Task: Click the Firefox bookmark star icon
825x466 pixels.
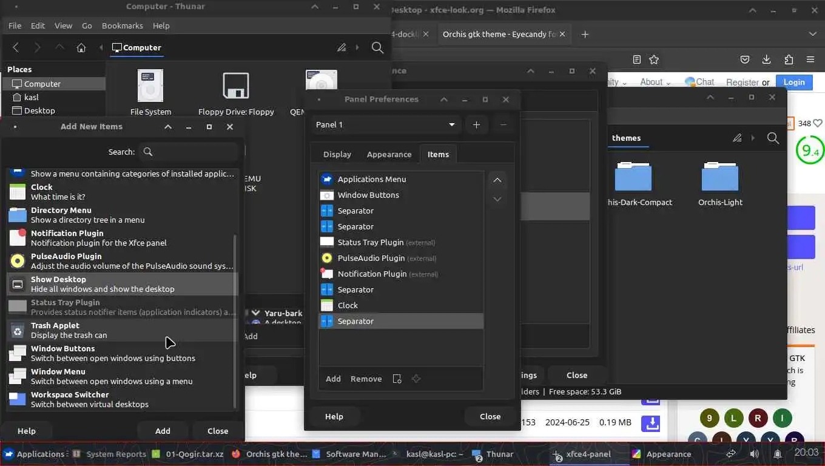Action: (654, 59)
